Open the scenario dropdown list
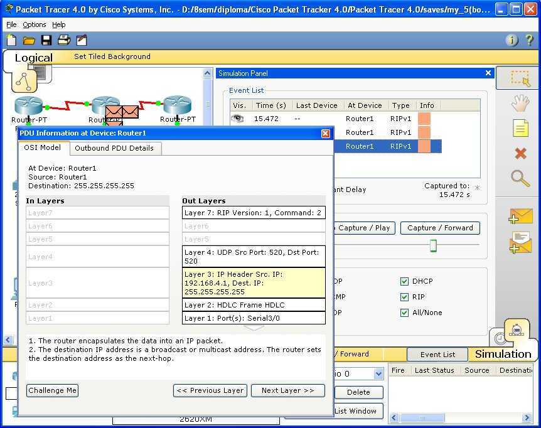The image size is (541, 428). pyautogui.click(x=378, y=374)
